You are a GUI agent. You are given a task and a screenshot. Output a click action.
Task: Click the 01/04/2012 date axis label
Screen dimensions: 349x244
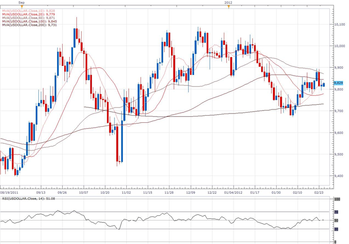click(x=234, y=193)
